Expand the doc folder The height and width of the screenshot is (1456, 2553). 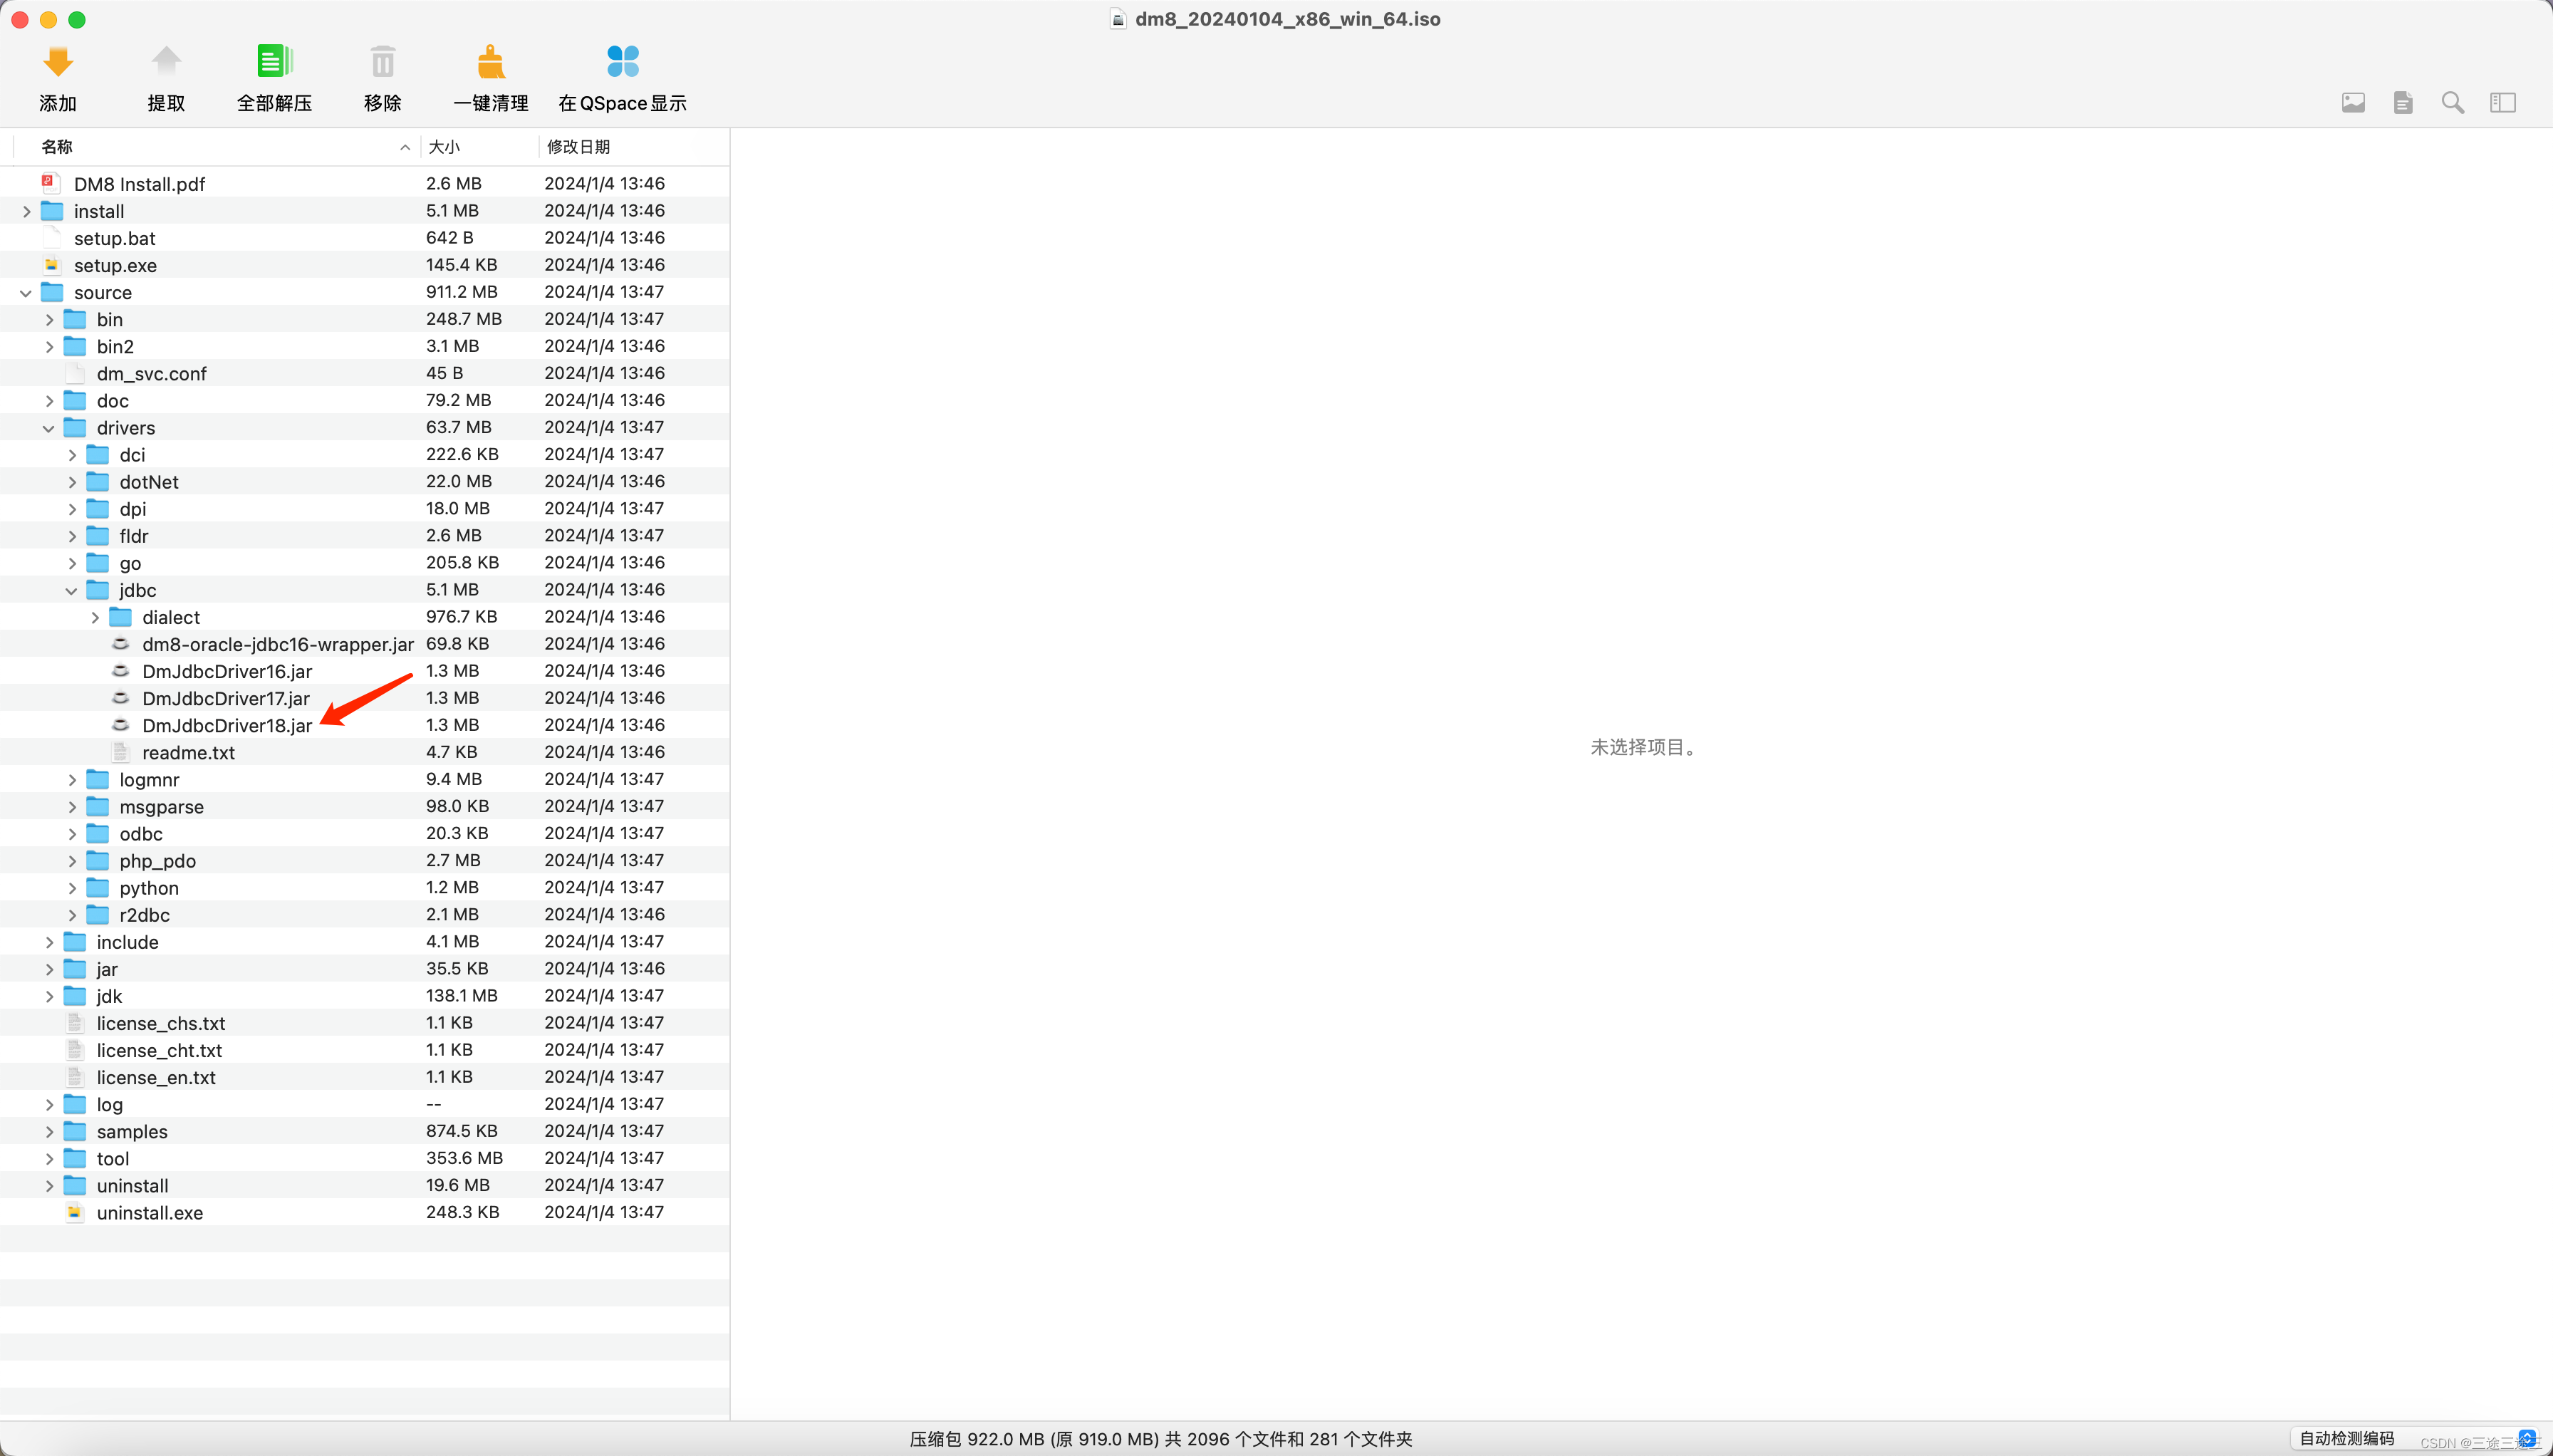(x=49, y=400)
